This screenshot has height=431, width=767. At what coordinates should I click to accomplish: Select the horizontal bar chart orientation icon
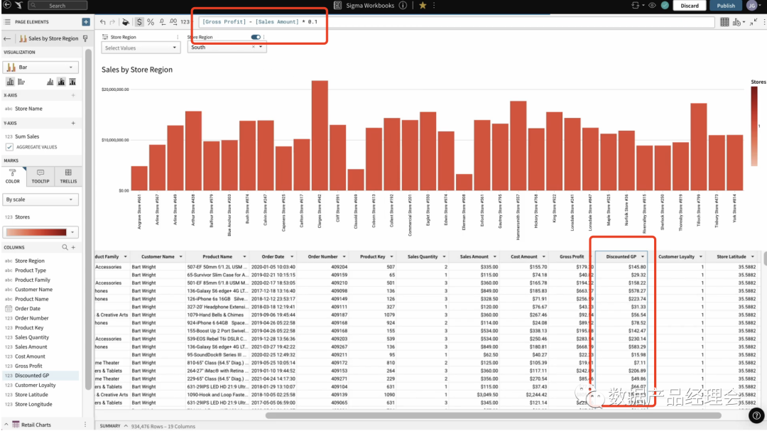coord(21,82)
